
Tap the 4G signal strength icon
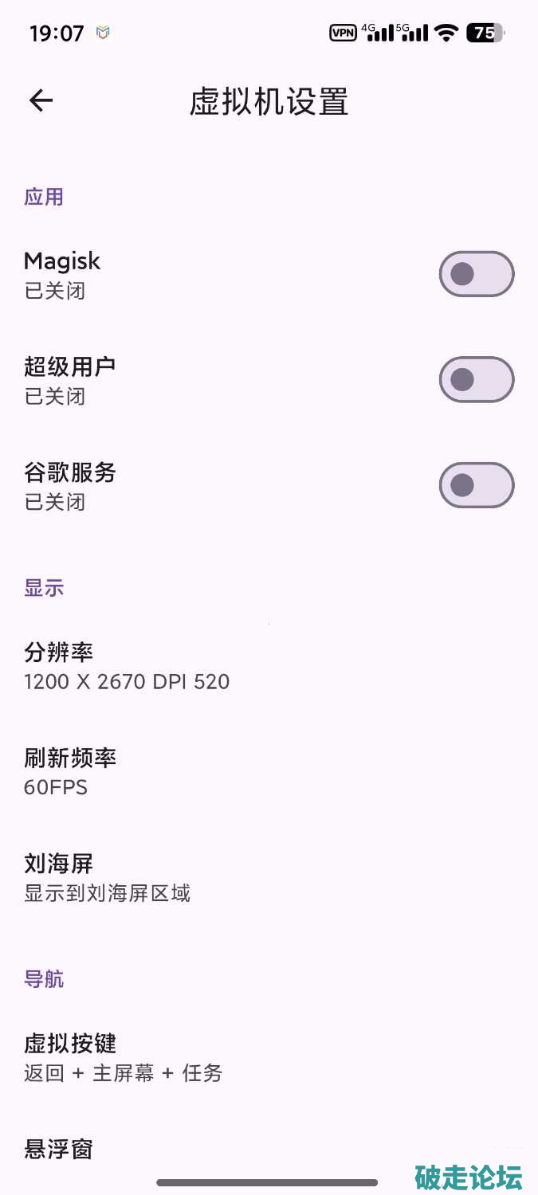tap(378, 33)
